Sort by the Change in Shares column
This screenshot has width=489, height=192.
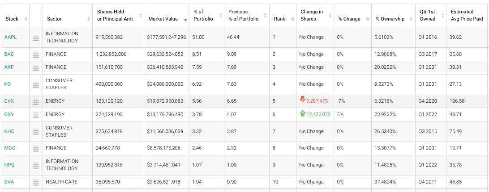tap(330, 15)
